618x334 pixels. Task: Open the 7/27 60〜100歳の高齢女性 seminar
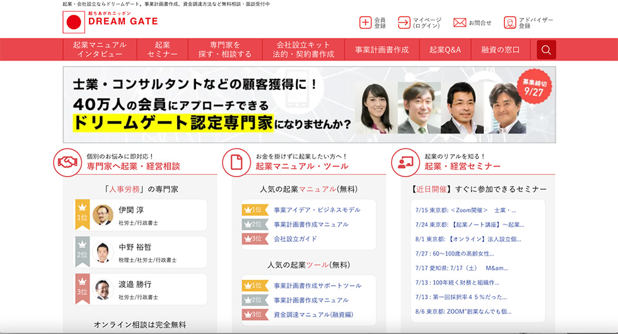point(455,254)
